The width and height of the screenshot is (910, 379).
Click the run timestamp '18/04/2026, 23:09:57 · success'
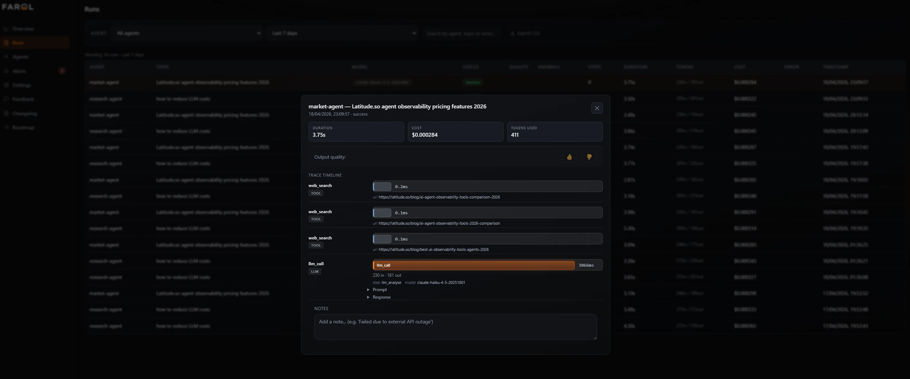point(338,114)
